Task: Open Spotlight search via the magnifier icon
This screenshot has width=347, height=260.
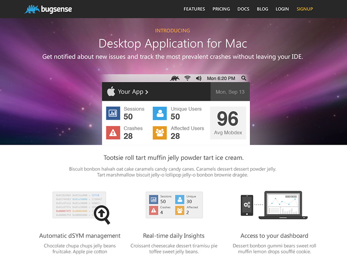Action: coord(244,78)
